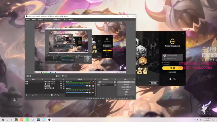
Task: Open the OBS Tools menu
Action: click(64, 19)
